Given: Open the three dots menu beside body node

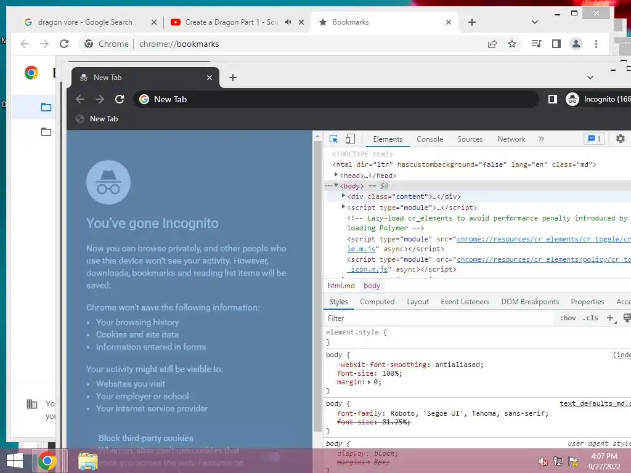Looking at the screenshot, I should [x=328, y=186].
